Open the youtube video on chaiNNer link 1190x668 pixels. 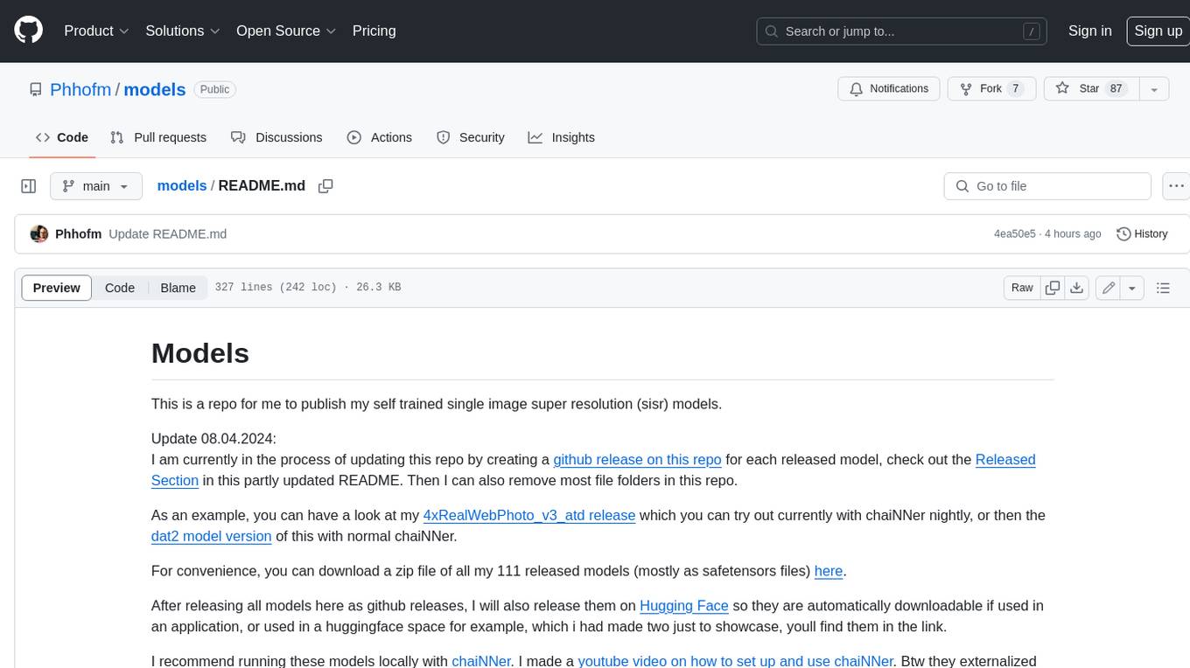pos(735,661)
